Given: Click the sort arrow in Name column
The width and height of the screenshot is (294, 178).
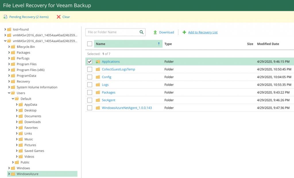Looking at the screenshot, I should (x=159, y=44).
